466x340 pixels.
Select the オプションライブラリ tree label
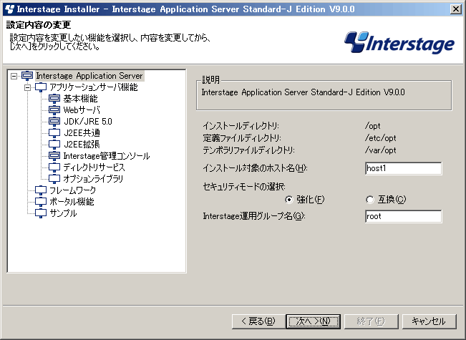point(93,179)
